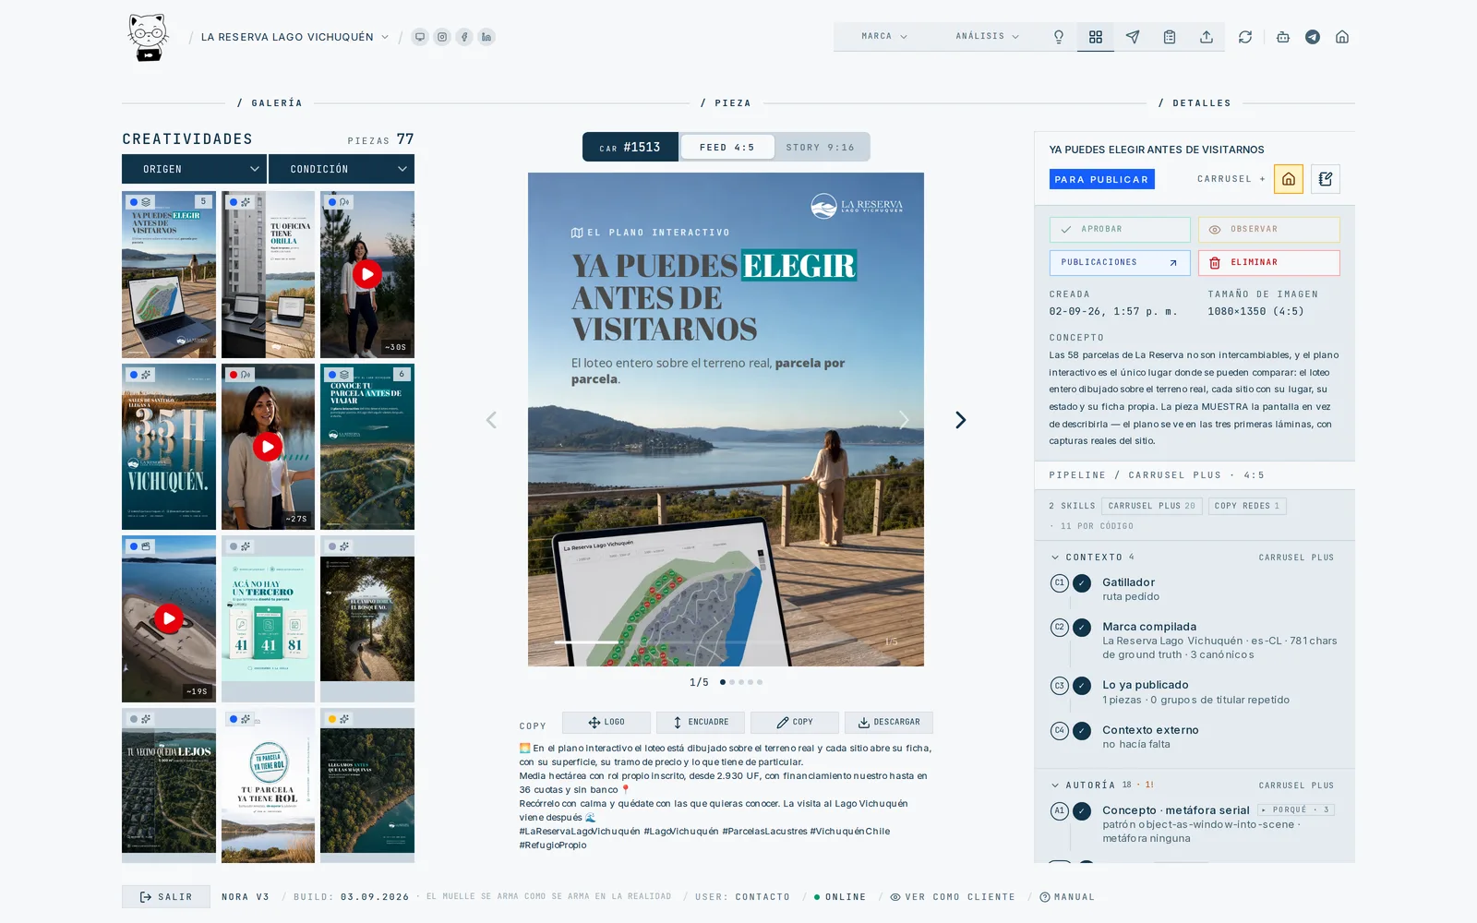
Task: Open the robot assistant icon
Action: coord(1283,37)
